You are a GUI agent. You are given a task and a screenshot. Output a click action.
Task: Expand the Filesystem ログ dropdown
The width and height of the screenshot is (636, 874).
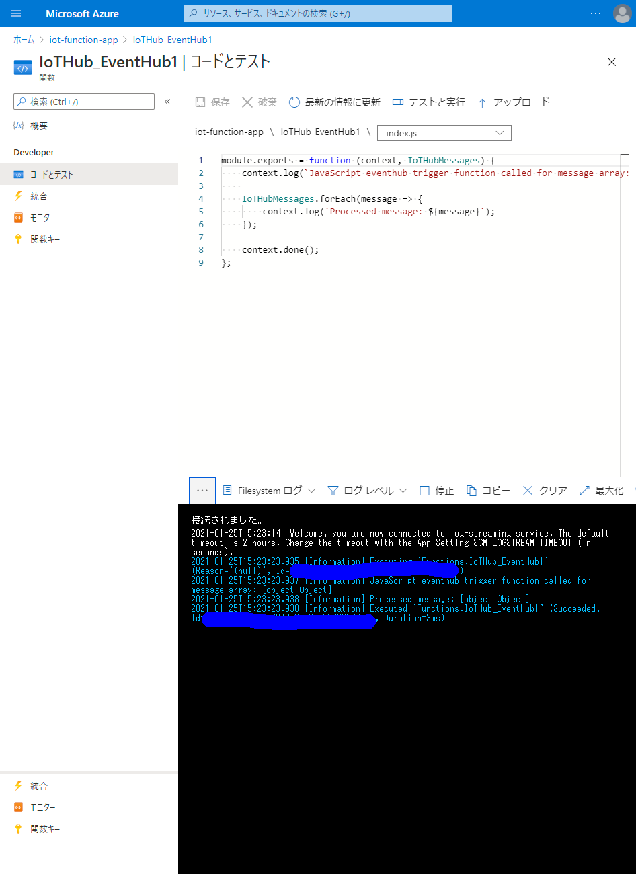(269, 491)
